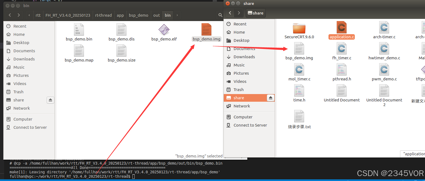
Task: Select 烧录步骤.txt file icon
Action: [299, 116]
